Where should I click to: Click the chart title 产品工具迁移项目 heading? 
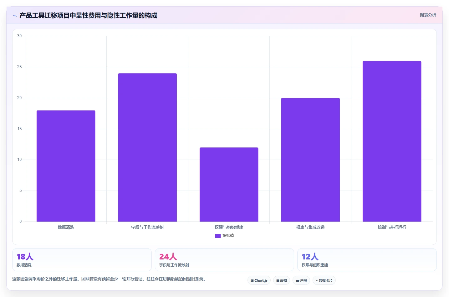[x=88, y=15]
